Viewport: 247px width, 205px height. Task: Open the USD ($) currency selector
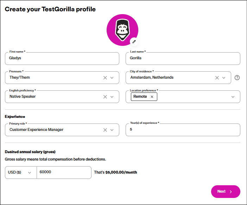[x=21, y=173]
